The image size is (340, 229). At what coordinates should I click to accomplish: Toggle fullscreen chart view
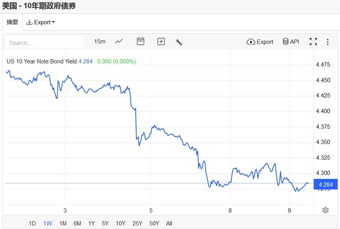[x=313, y=41]
